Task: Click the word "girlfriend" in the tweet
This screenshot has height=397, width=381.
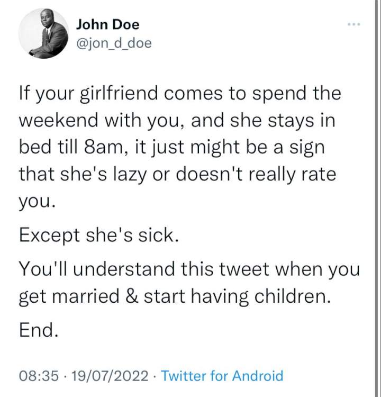Action: (x=117, y=94)
